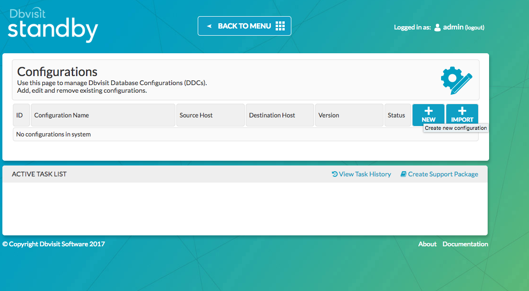The image size is (529, 291).
Task: Click the book icon beside Create Support Package
Action: [x=404, y=174]
